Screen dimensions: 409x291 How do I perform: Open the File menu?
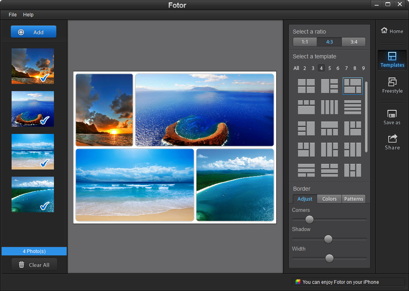tap(13, 15)
